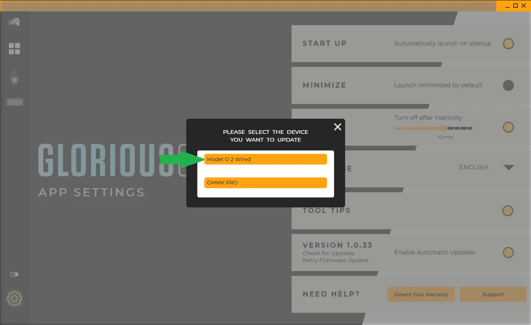Click Retry Firmware Update link
The height and width of the screenshot is (325, 531).
click(336, 260)
